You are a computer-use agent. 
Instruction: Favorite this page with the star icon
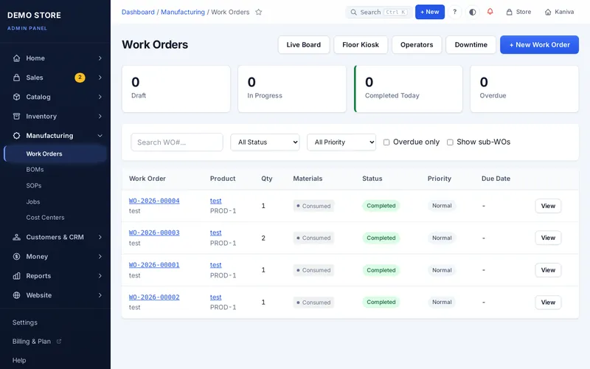click(259, 12)
